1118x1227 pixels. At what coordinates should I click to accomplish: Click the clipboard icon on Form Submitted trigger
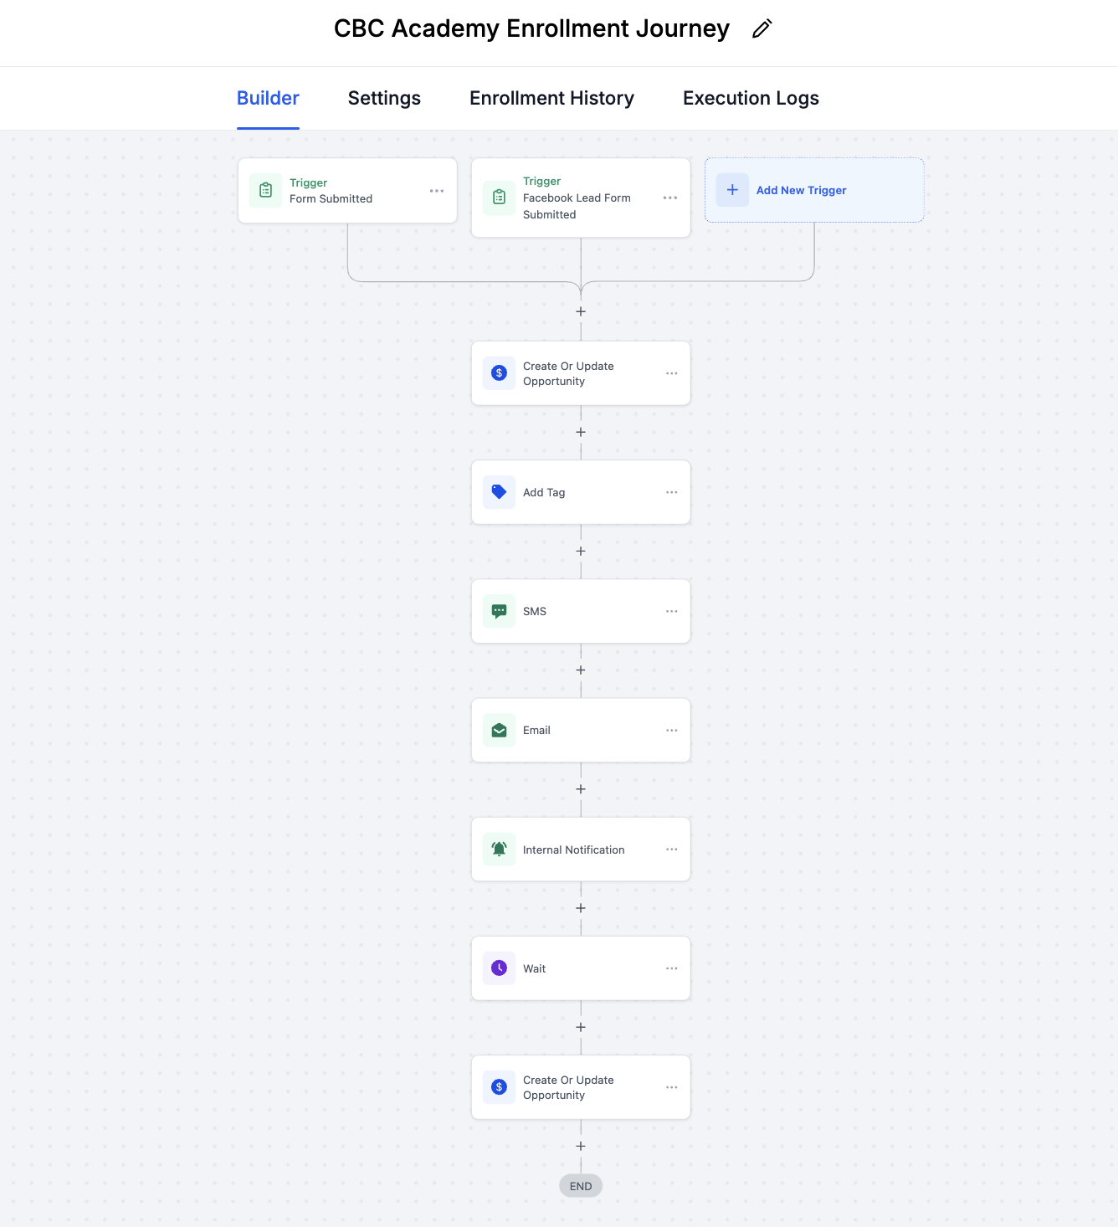coord(265,190)
